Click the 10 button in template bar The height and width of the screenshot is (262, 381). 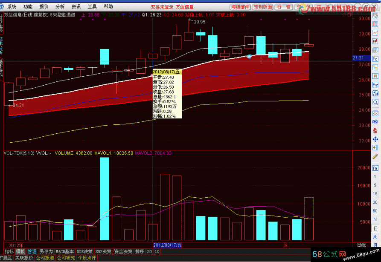[x=157, y=252]
